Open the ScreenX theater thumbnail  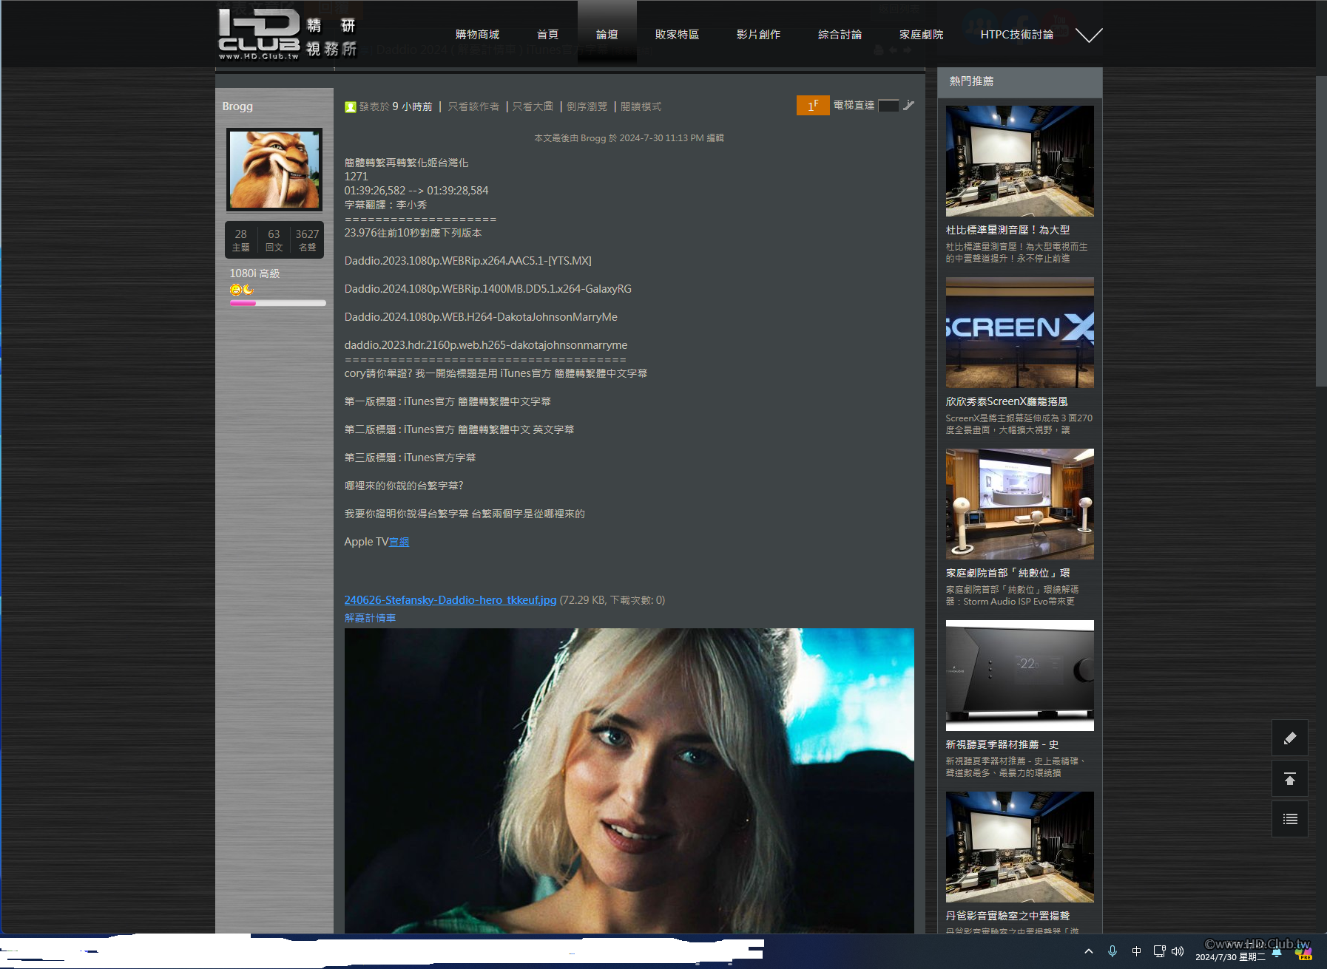click(x=1019, y=333)
